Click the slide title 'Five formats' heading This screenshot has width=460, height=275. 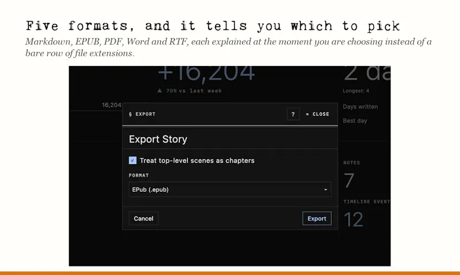pos(213,26)
